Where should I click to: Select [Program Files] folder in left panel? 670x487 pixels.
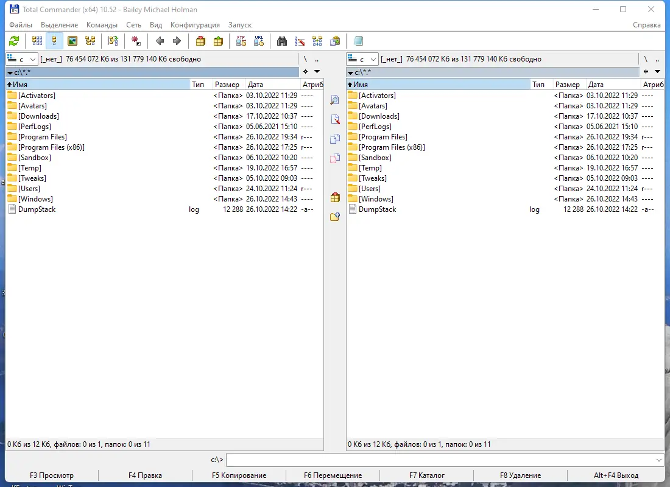[x=164, y=137]
